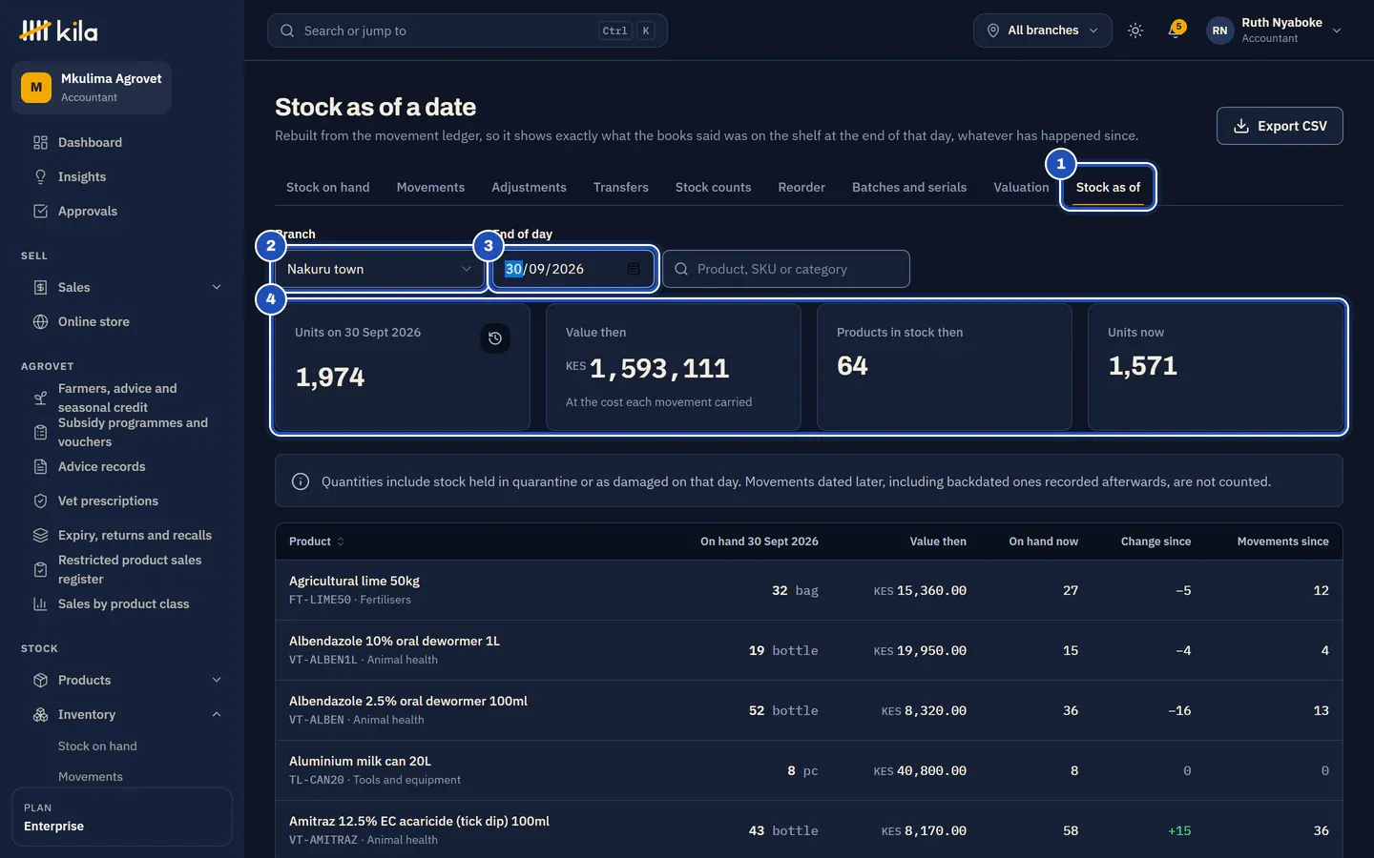The height and width of the screenshot is (858, 1374).
Task: Switch to the Stock counts tab
Action: pos(713,187)
